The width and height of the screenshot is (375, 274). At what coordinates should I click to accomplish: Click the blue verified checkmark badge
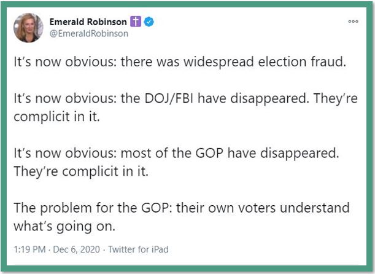(149, 22)
